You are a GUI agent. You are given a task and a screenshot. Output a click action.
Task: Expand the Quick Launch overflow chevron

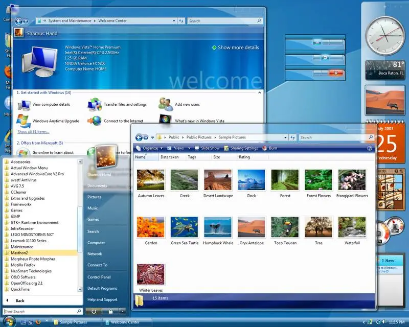click(x=47, y=321)
